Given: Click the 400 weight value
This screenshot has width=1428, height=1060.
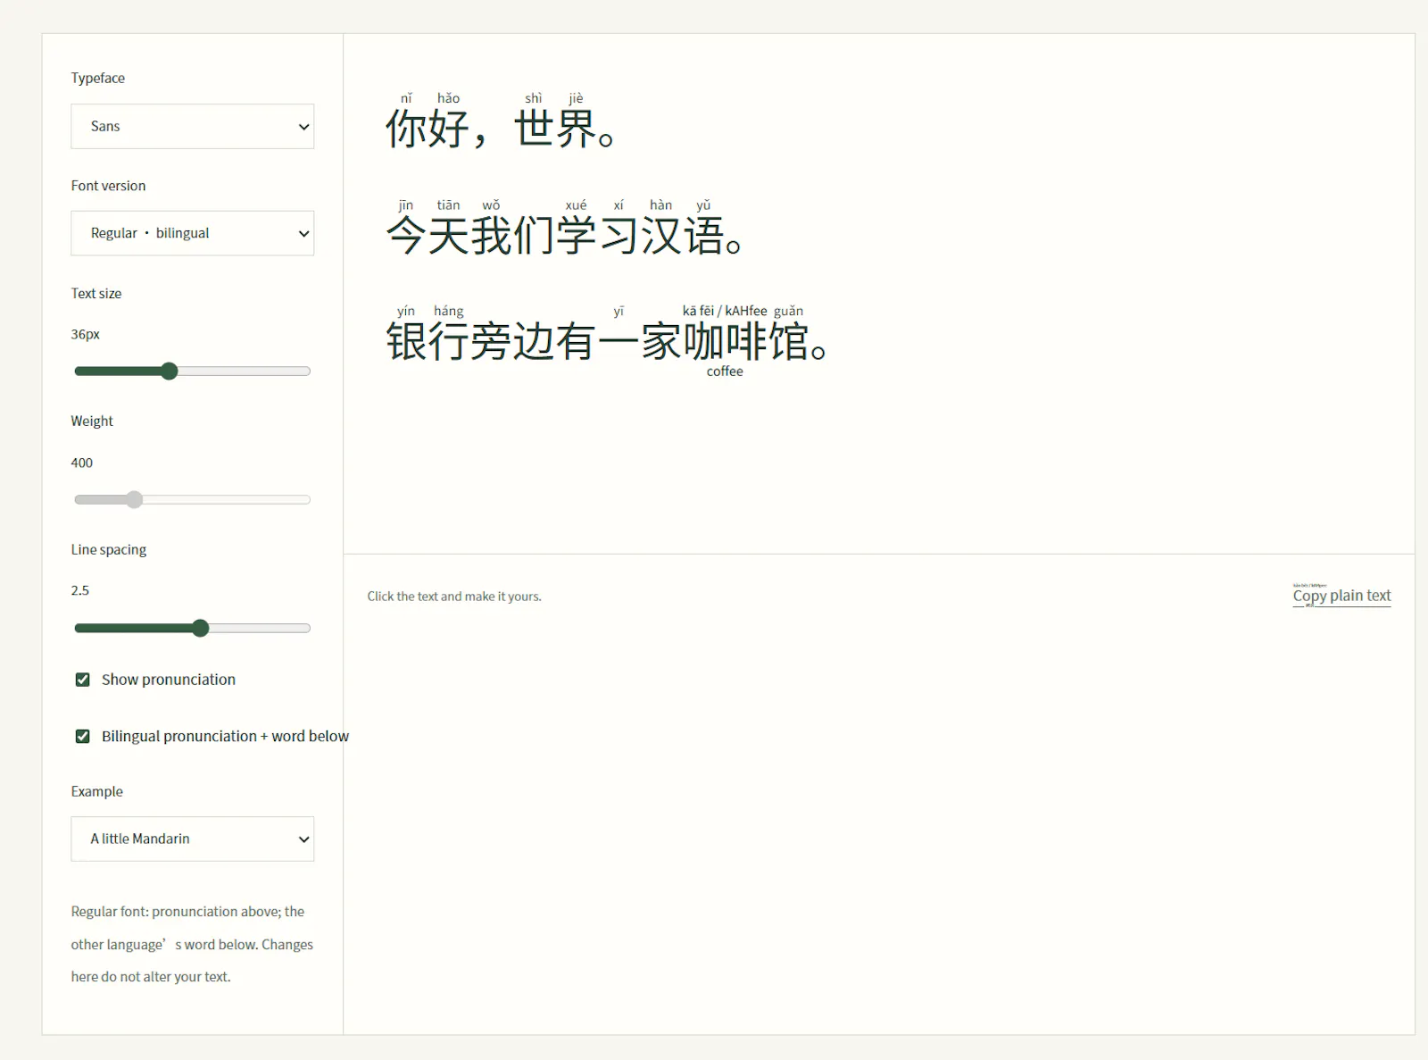Looking at the screenshot, I should coord(82,463).
